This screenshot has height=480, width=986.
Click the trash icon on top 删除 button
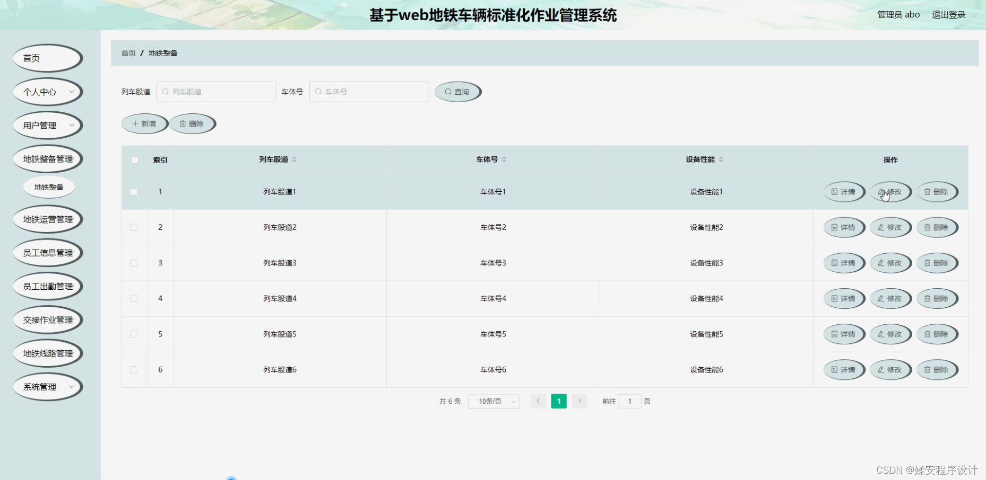[x=183, y=123]
